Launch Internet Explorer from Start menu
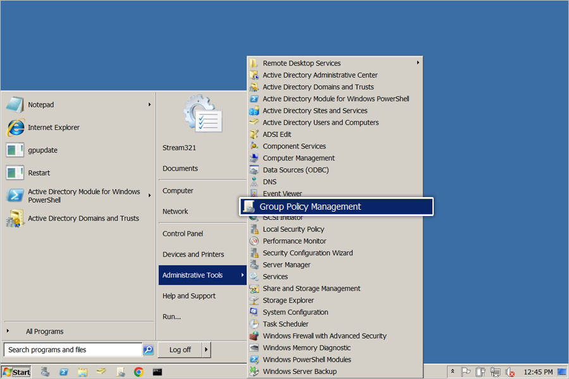 coord(54,128)
